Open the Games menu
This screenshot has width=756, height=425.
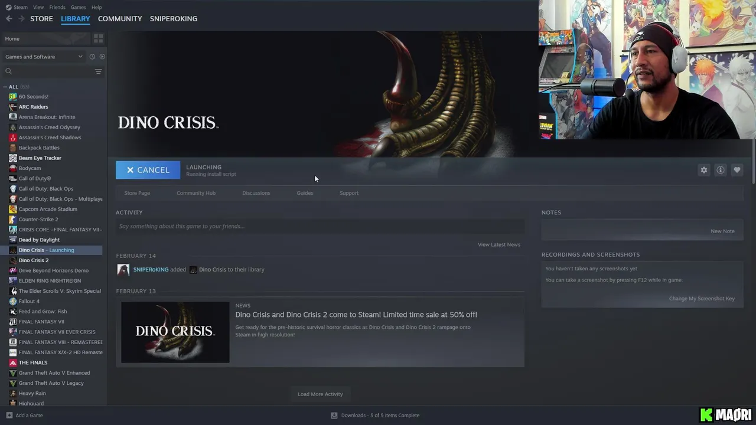coord(78,7)
